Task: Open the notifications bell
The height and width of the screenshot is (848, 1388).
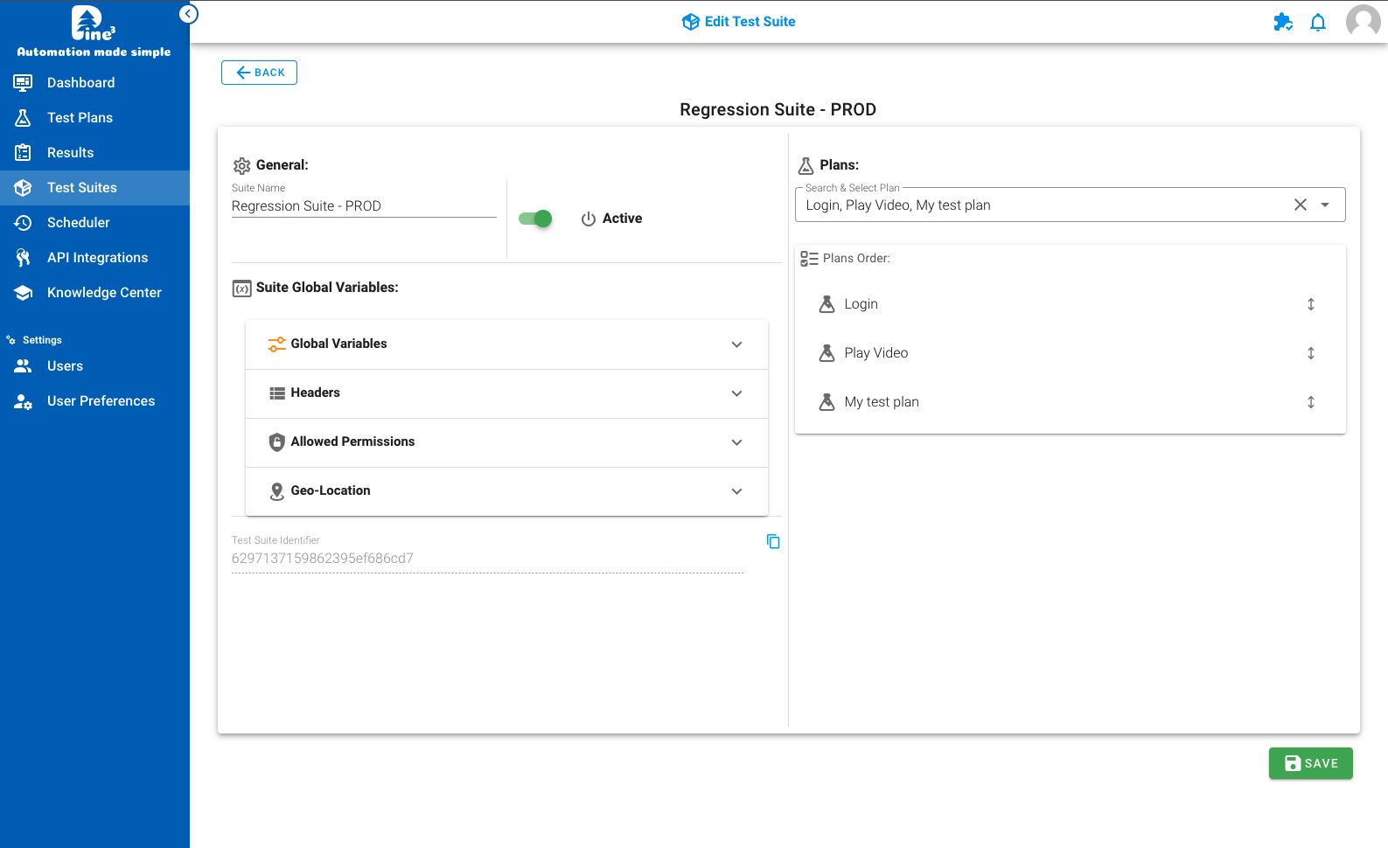Action: tap(1318, 23)
